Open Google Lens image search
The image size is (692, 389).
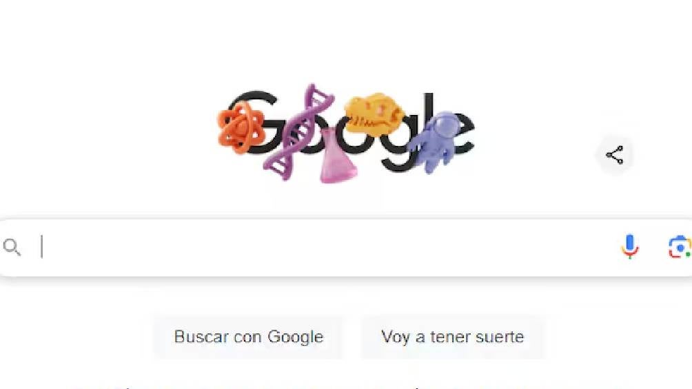click(680, 247)
